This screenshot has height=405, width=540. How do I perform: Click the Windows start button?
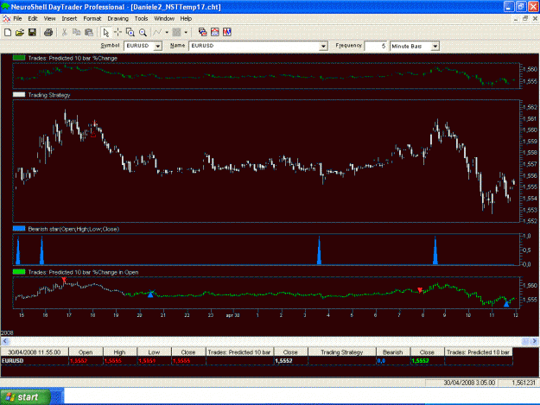[x=26, y=396]
